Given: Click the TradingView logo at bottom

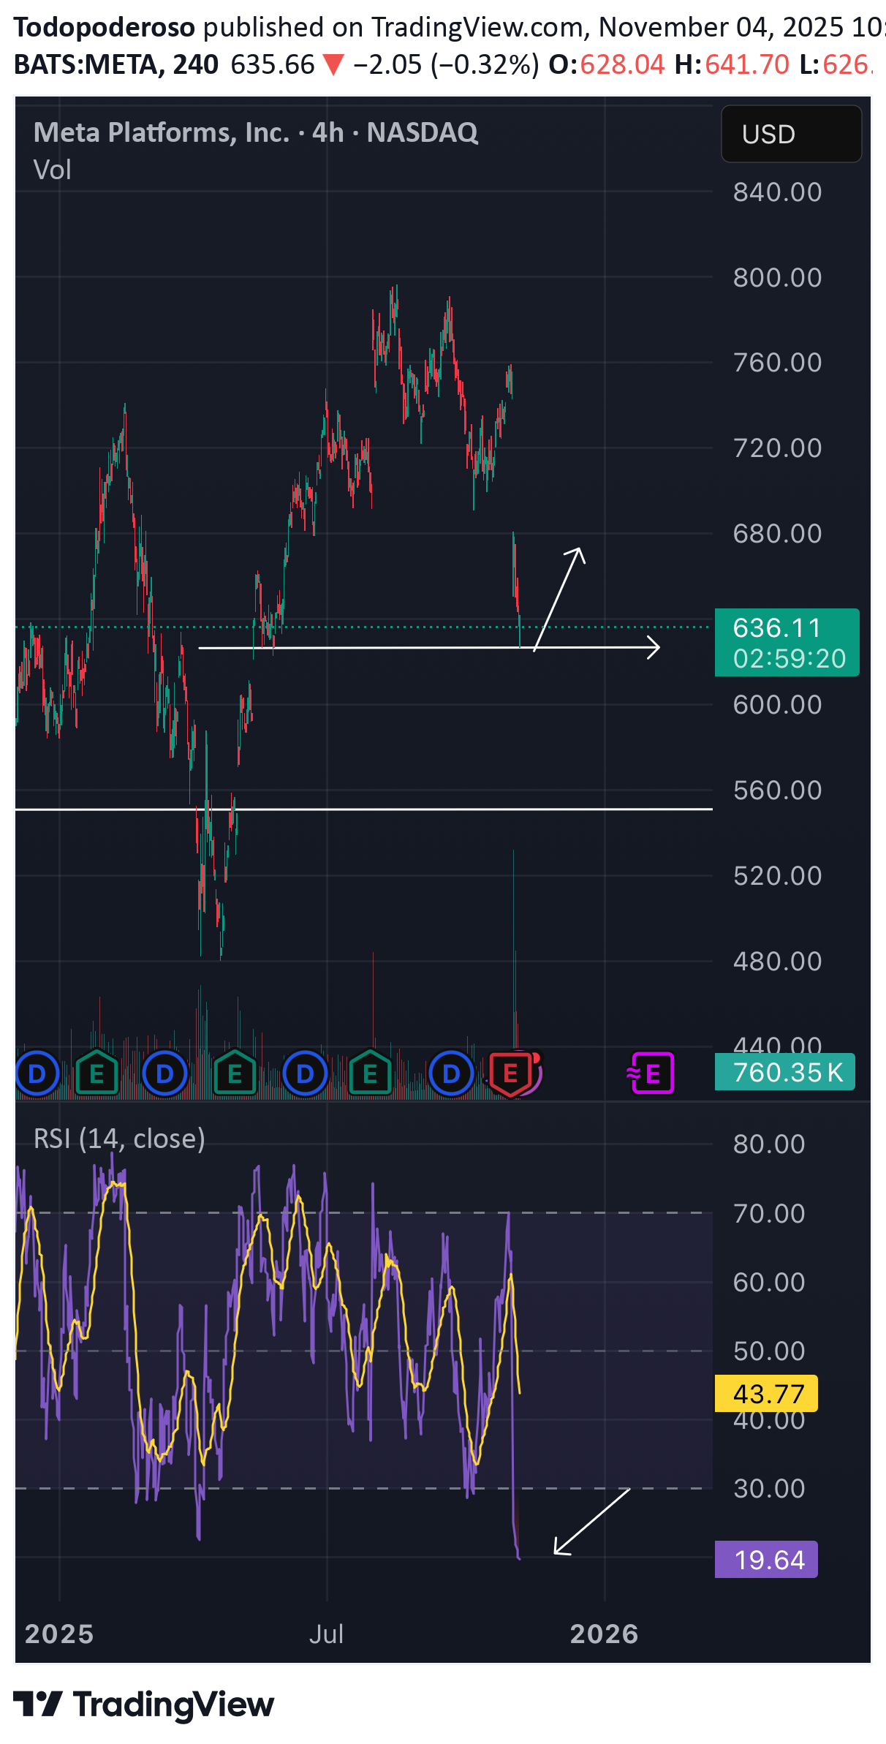Looking at the screenshot, I should point(144,1705).
